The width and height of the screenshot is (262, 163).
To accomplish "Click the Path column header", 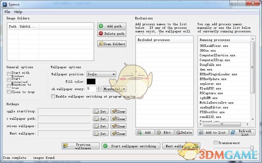I will [x=13, y=26].
